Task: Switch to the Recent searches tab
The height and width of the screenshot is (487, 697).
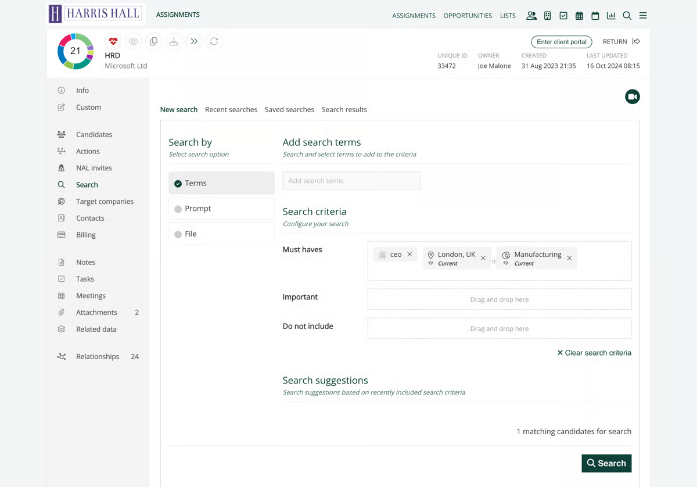Action: click(231, 110)
